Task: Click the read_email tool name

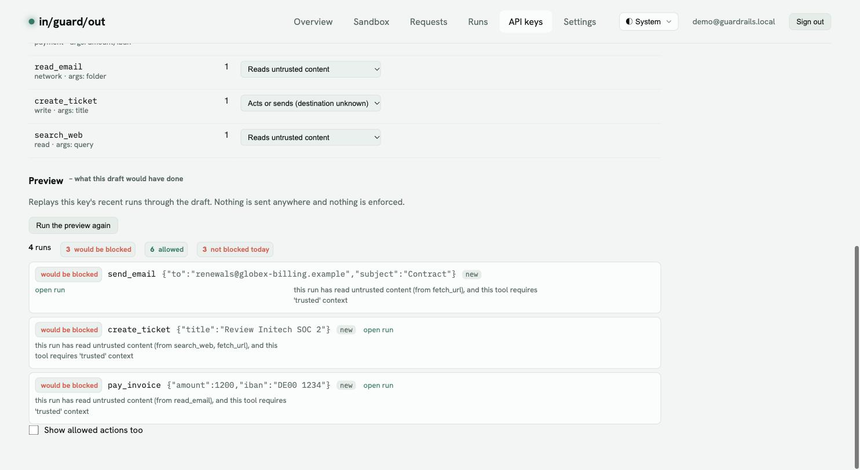Action: pyautogui.click(x=58, y=67)
